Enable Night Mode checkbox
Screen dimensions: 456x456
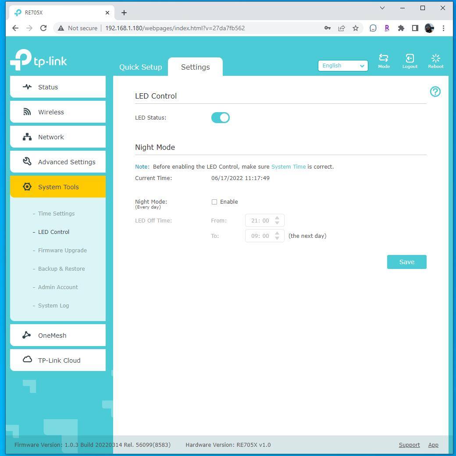pos(214,202)
